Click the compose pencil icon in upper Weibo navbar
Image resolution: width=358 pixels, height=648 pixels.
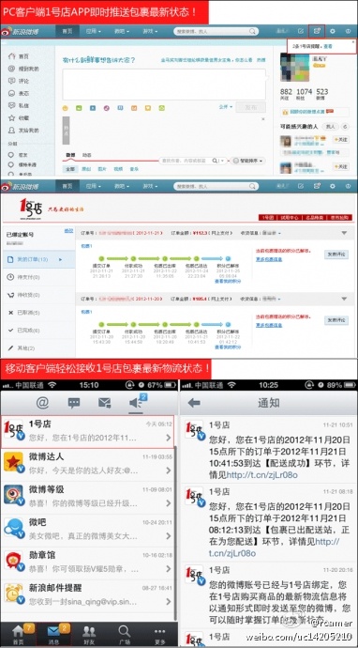coord(301,31)
